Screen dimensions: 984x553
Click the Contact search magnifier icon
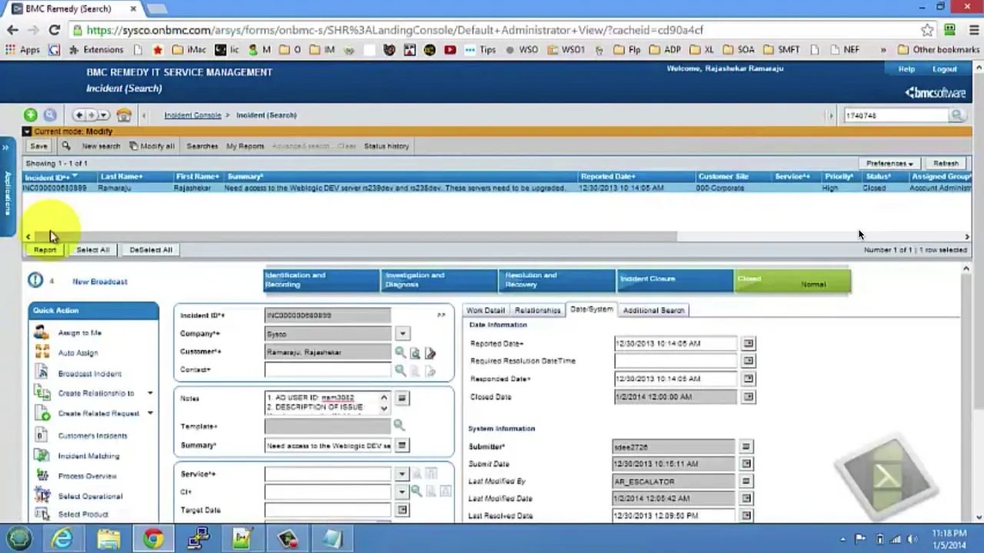400,370
